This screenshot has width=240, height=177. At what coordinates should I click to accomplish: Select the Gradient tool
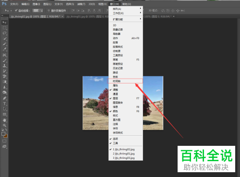pyautogui.click(x=4, y=82)
